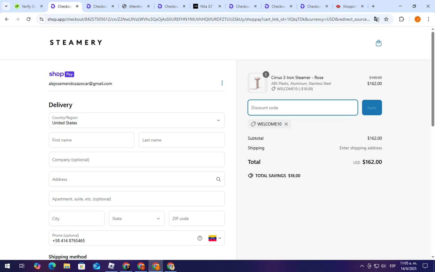The height and width of the screenshot is (272, 435).
Task: Click the Cirrus 3 Iron Steamer thumbnail
Action: [257, 83]
